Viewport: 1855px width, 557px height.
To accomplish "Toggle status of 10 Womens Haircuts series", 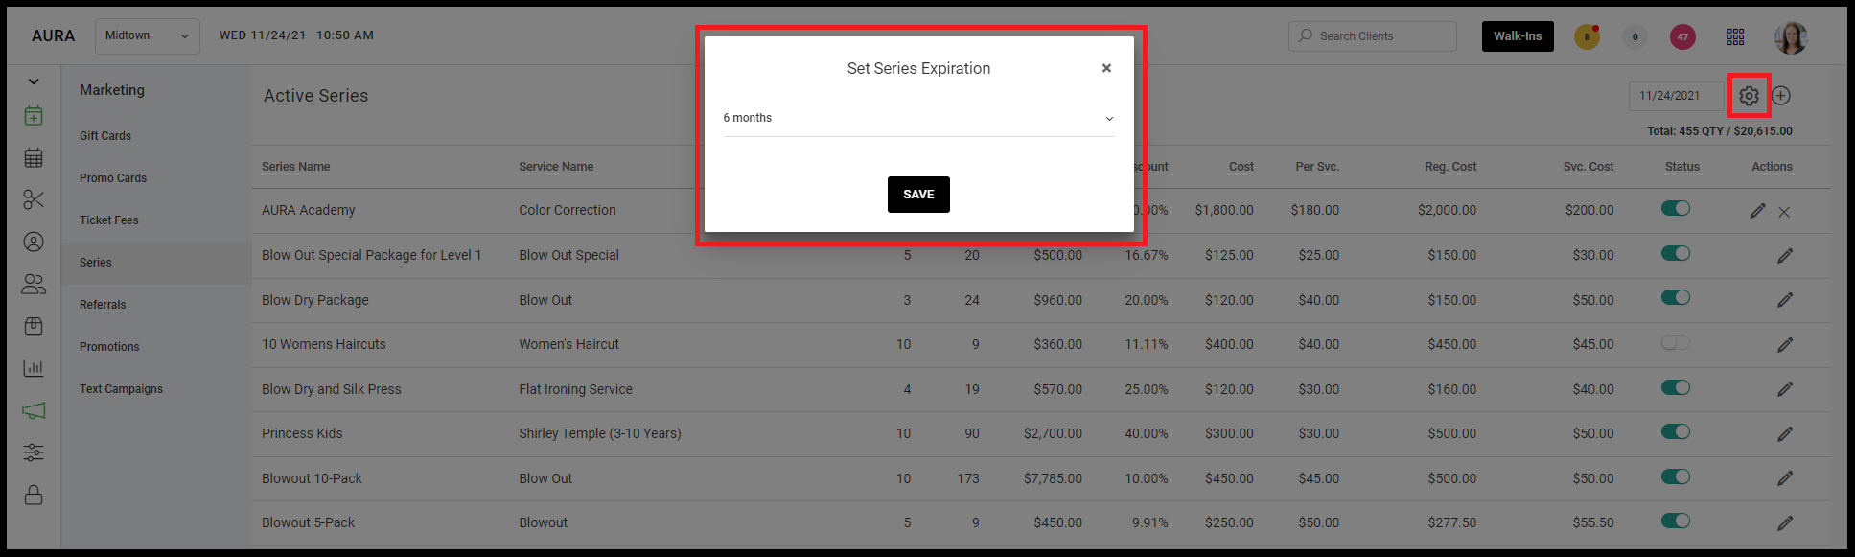I will (1675, 342).
